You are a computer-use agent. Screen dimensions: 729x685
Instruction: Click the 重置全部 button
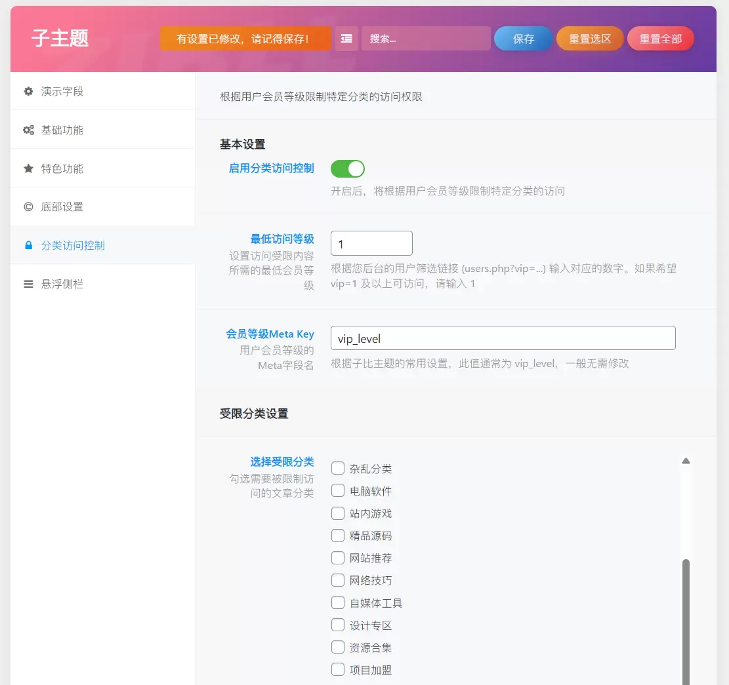661,39
